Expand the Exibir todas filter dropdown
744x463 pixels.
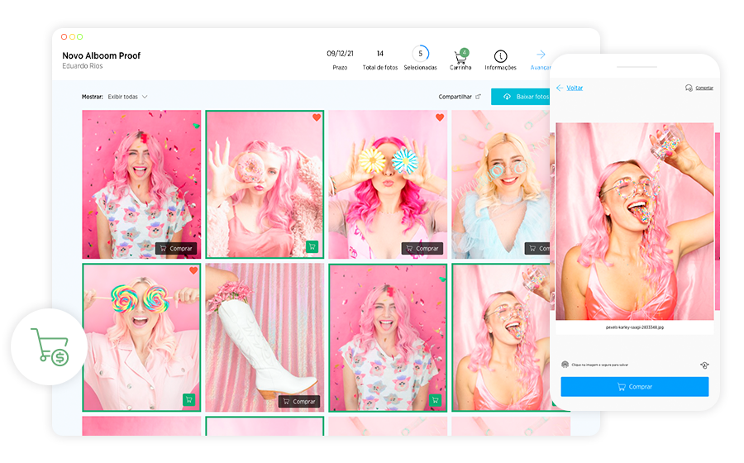[x=127, y=97]
